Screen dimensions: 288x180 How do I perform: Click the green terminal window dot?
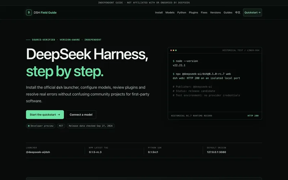[176, 50]
